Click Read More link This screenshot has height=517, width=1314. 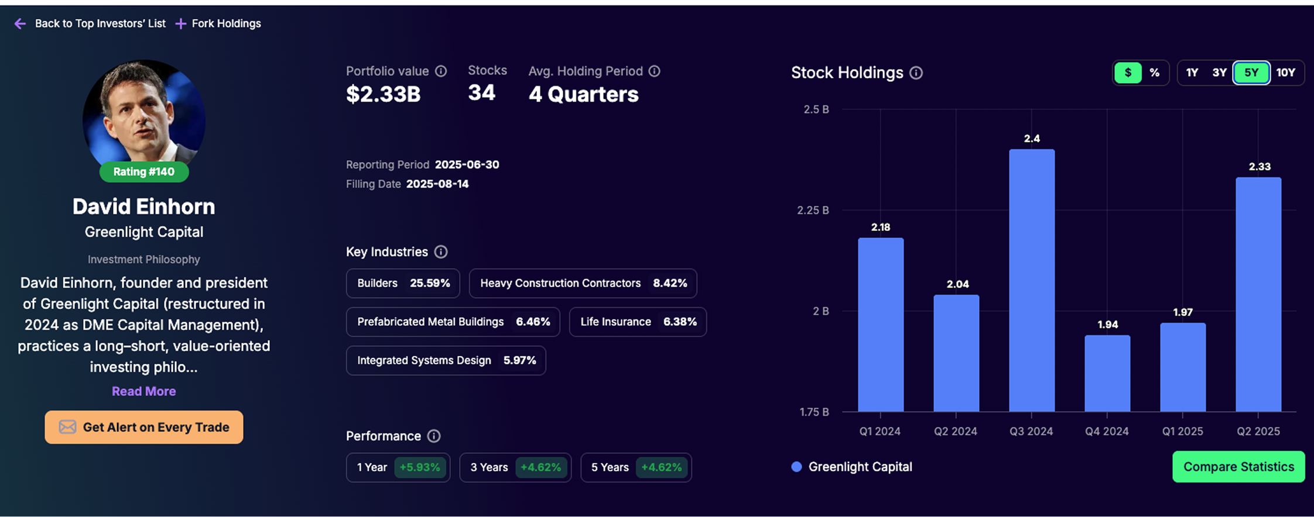pos(144,391)
